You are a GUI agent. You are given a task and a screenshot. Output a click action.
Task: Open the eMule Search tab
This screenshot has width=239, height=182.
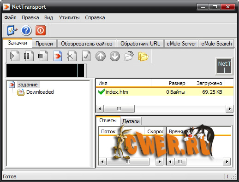coord(216,44)
